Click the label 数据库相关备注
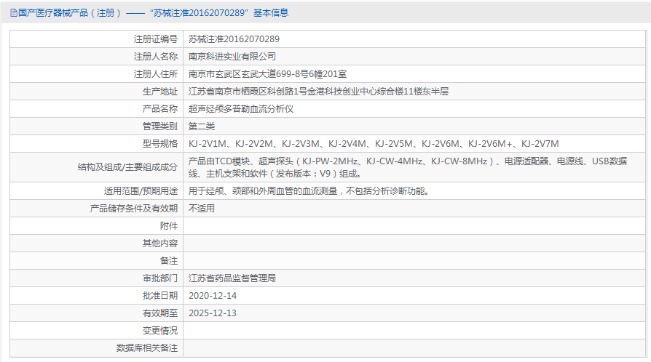The width and height of the screenshot is (651, 362). [x=147, y=347]
